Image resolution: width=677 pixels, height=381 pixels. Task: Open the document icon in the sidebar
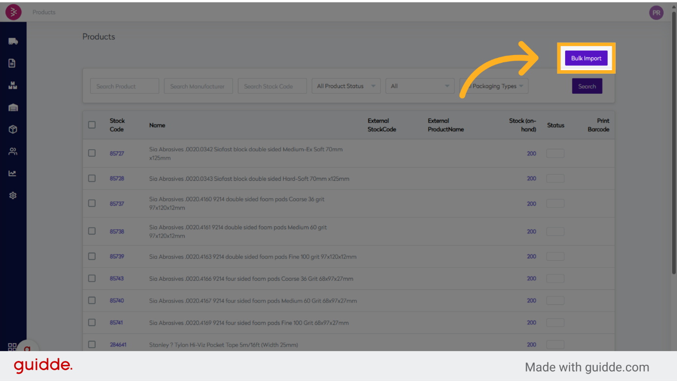(13, 63)
